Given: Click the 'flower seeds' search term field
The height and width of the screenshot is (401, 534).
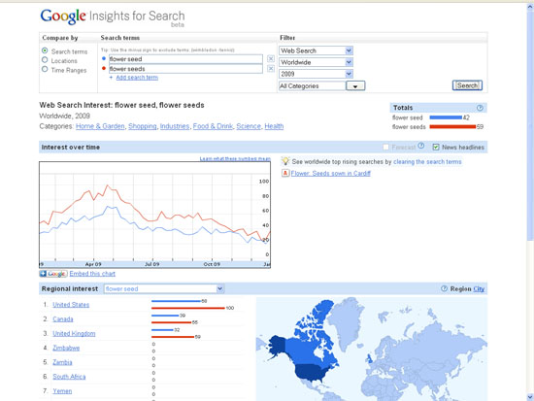Looking at the screenshot, I should tap(185, 69).
